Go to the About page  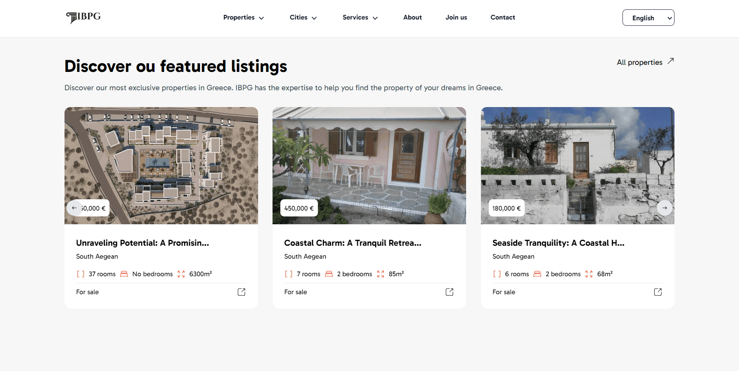[x=412, y=18]
